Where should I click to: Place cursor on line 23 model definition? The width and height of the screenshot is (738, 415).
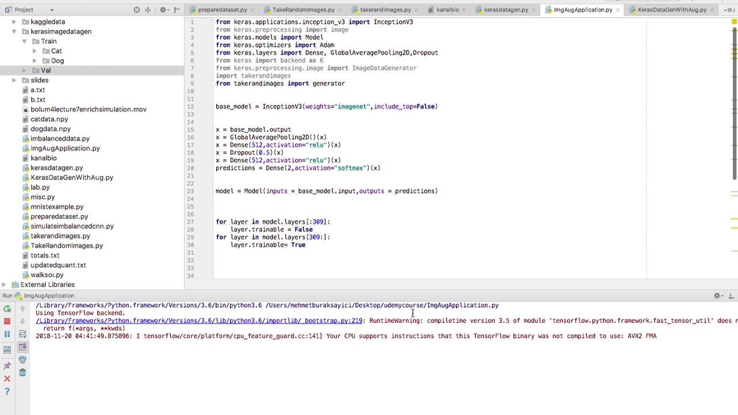(x=326, y=191)
